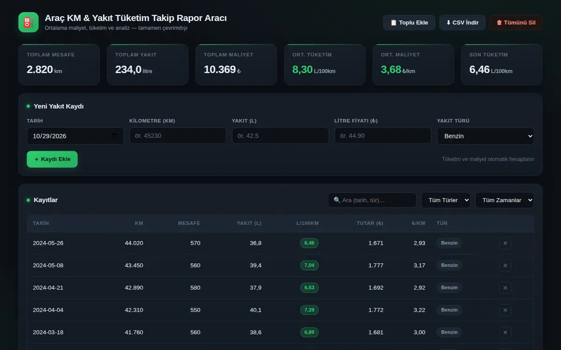Click the Kaydı Ekle button
The height and width of the screenshot is (350, 561).
52,159
